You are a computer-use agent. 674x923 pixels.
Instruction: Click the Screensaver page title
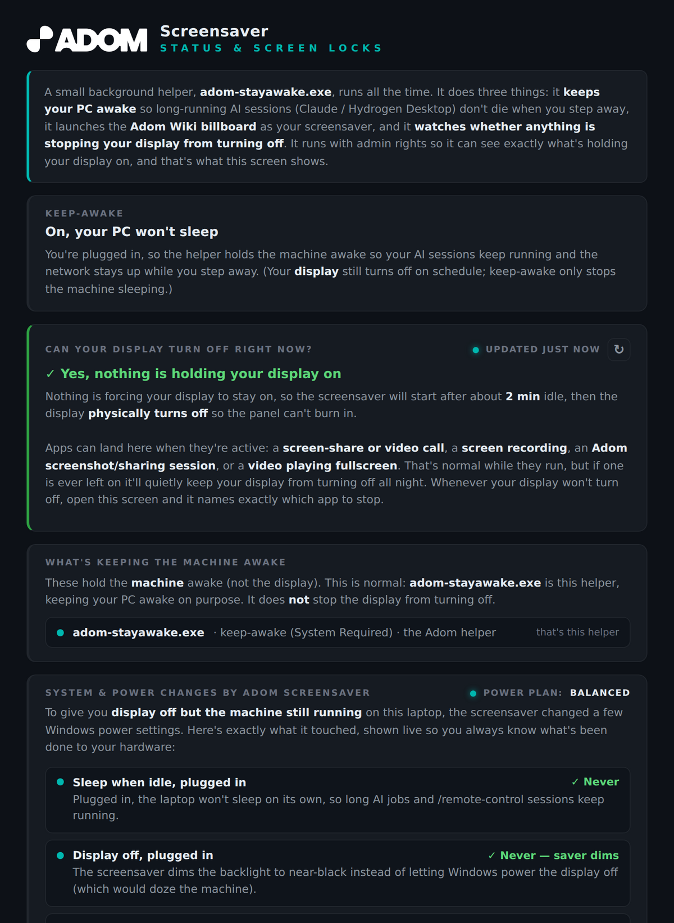214,31
